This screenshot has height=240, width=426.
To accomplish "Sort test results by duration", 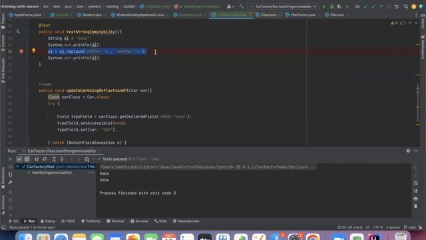I will (45, 159).
